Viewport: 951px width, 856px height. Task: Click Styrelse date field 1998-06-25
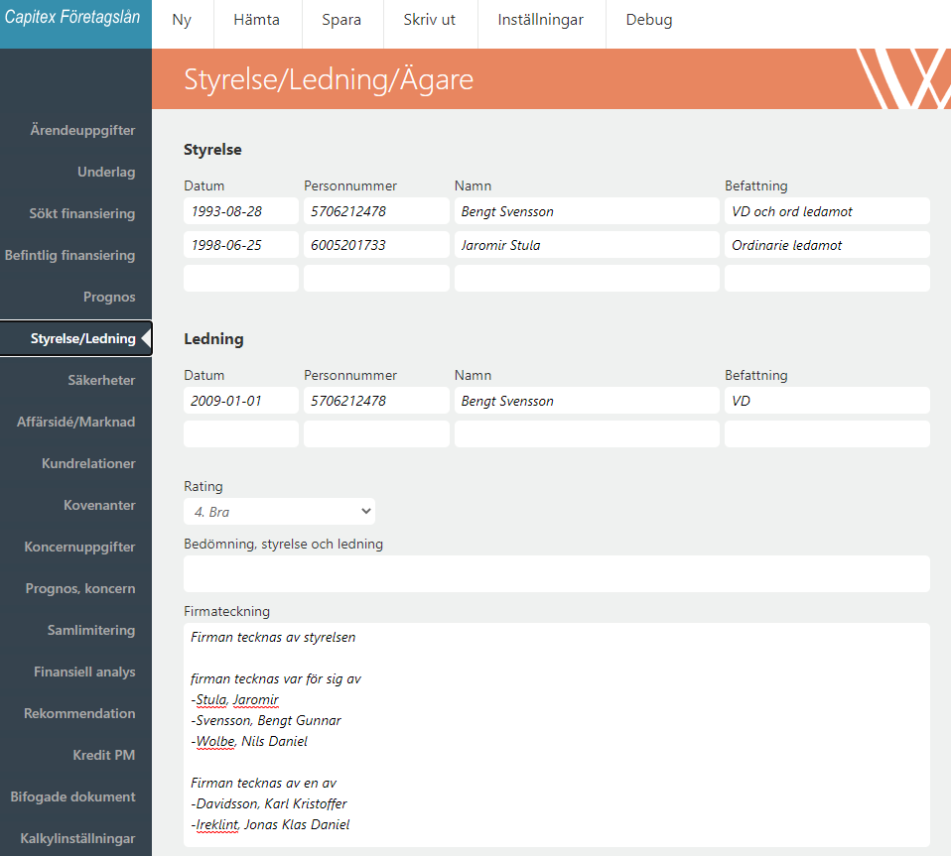pos(241,245)
